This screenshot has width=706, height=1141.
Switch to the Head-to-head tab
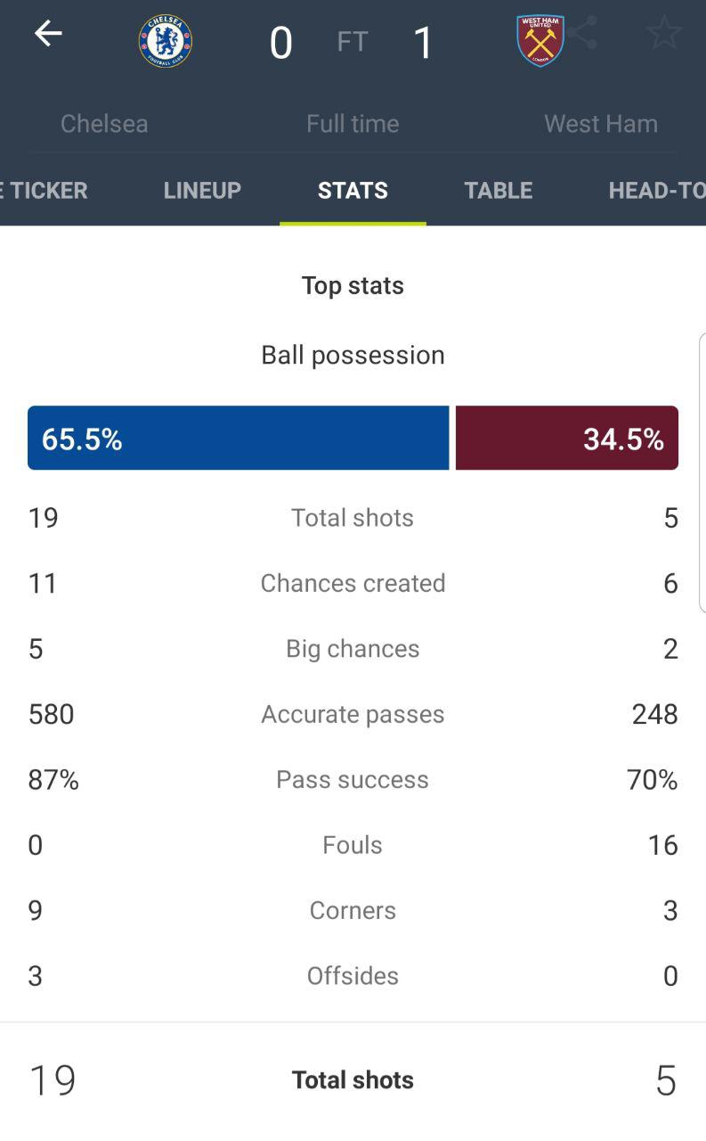coord(656,190)
